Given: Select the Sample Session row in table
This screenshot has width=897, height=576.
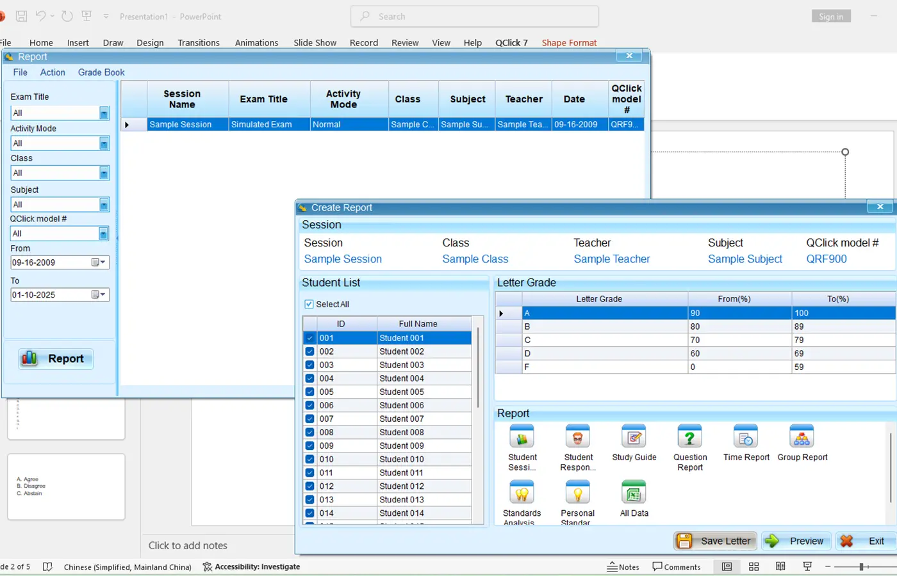Looking at the screenshot, I should coord(382,124).
